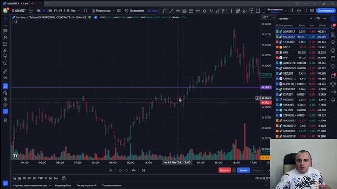Open the chart type candles selector

tap(85, 10)
